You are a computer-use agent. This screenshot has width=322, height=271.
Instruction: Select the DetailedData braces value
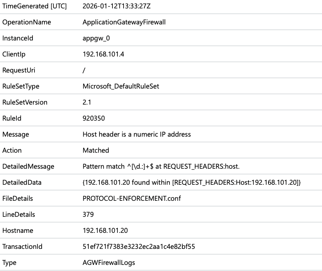click(192, 182)
